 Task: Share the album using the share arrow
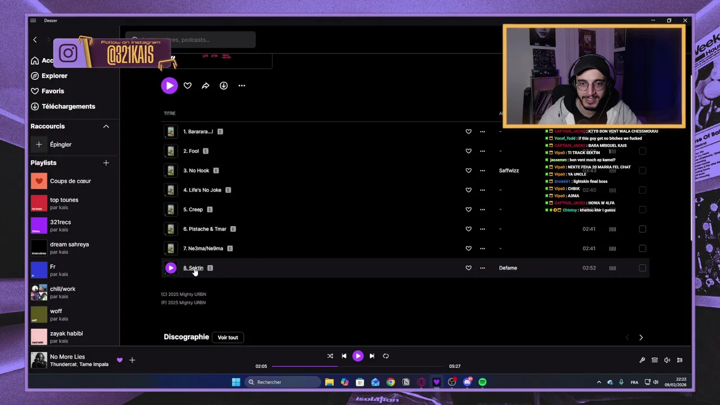pos(206,85)
